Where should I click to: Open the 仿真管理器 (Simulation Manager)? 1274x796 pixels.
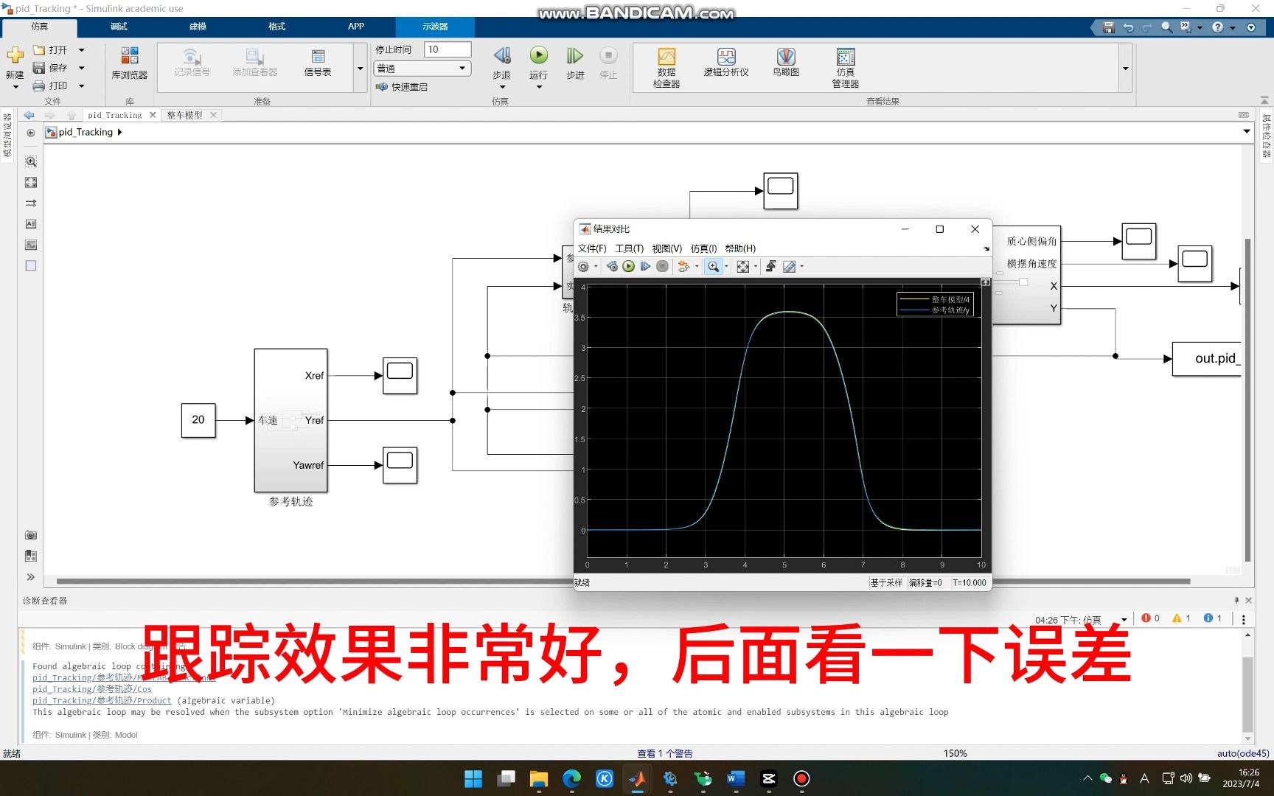click(843, 66)
